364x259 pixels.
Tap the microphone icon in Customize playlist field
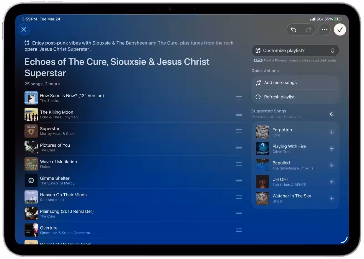[x=332, y=50]
